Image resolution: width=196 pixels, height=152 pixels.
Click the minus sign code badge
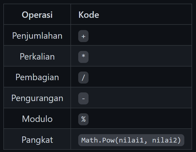[x=83, y=98]
